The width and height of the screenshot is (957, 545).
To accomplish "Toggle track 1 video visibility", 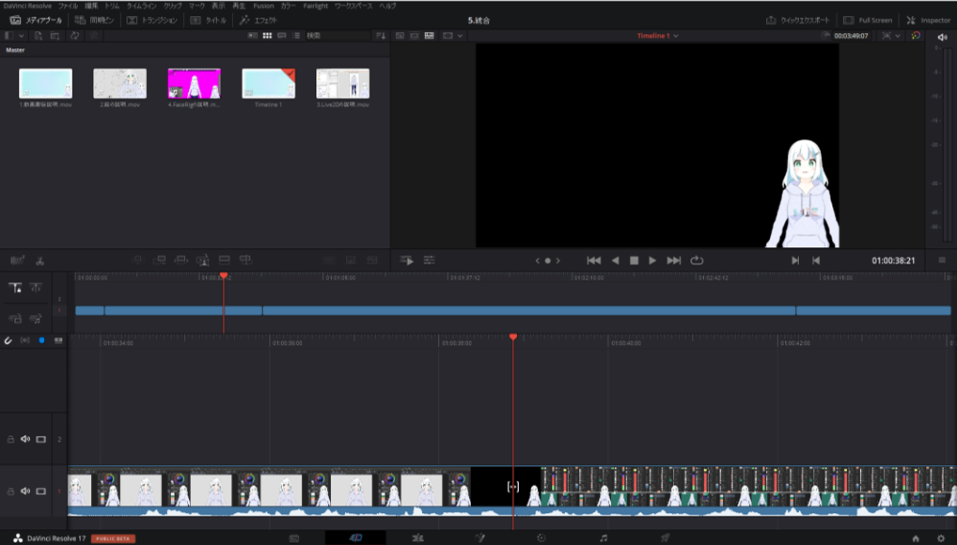I will [x=40, y=491].
